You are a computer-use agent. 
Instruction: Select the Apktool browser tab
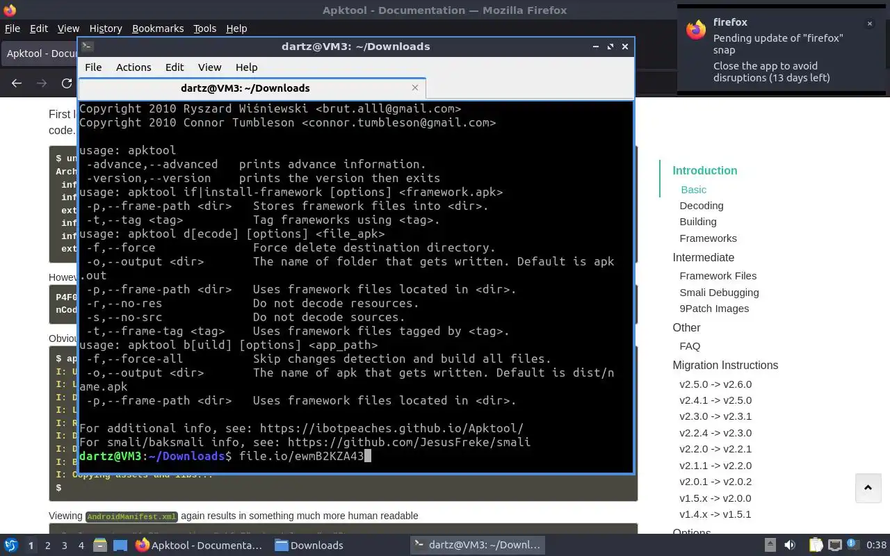coord(40,54)
